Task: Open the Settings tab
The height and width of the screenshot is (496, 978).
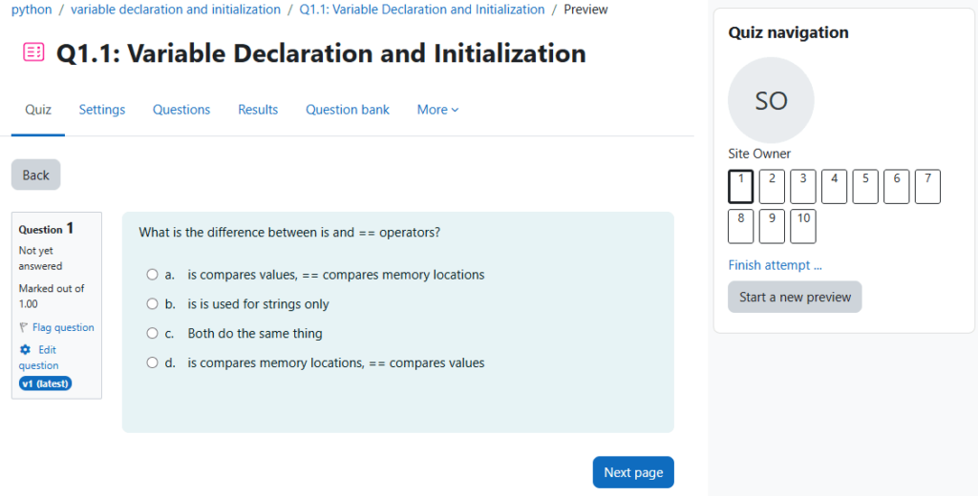Action: point(102,110)
